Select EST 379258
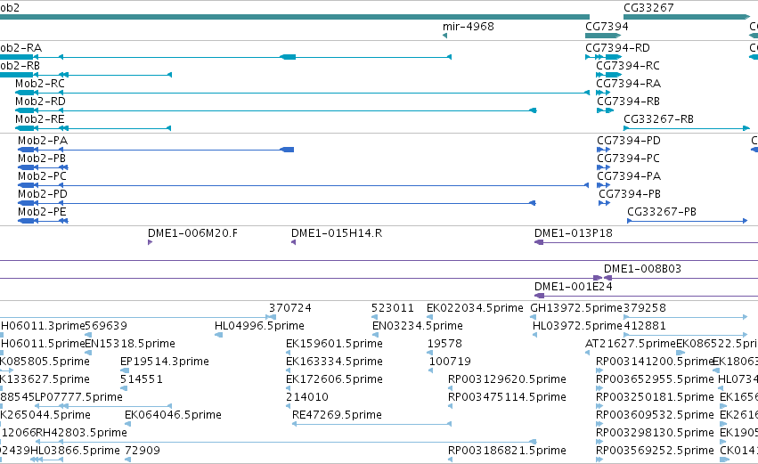The height and width of the screenshot is (464, 758). [645, 308]
